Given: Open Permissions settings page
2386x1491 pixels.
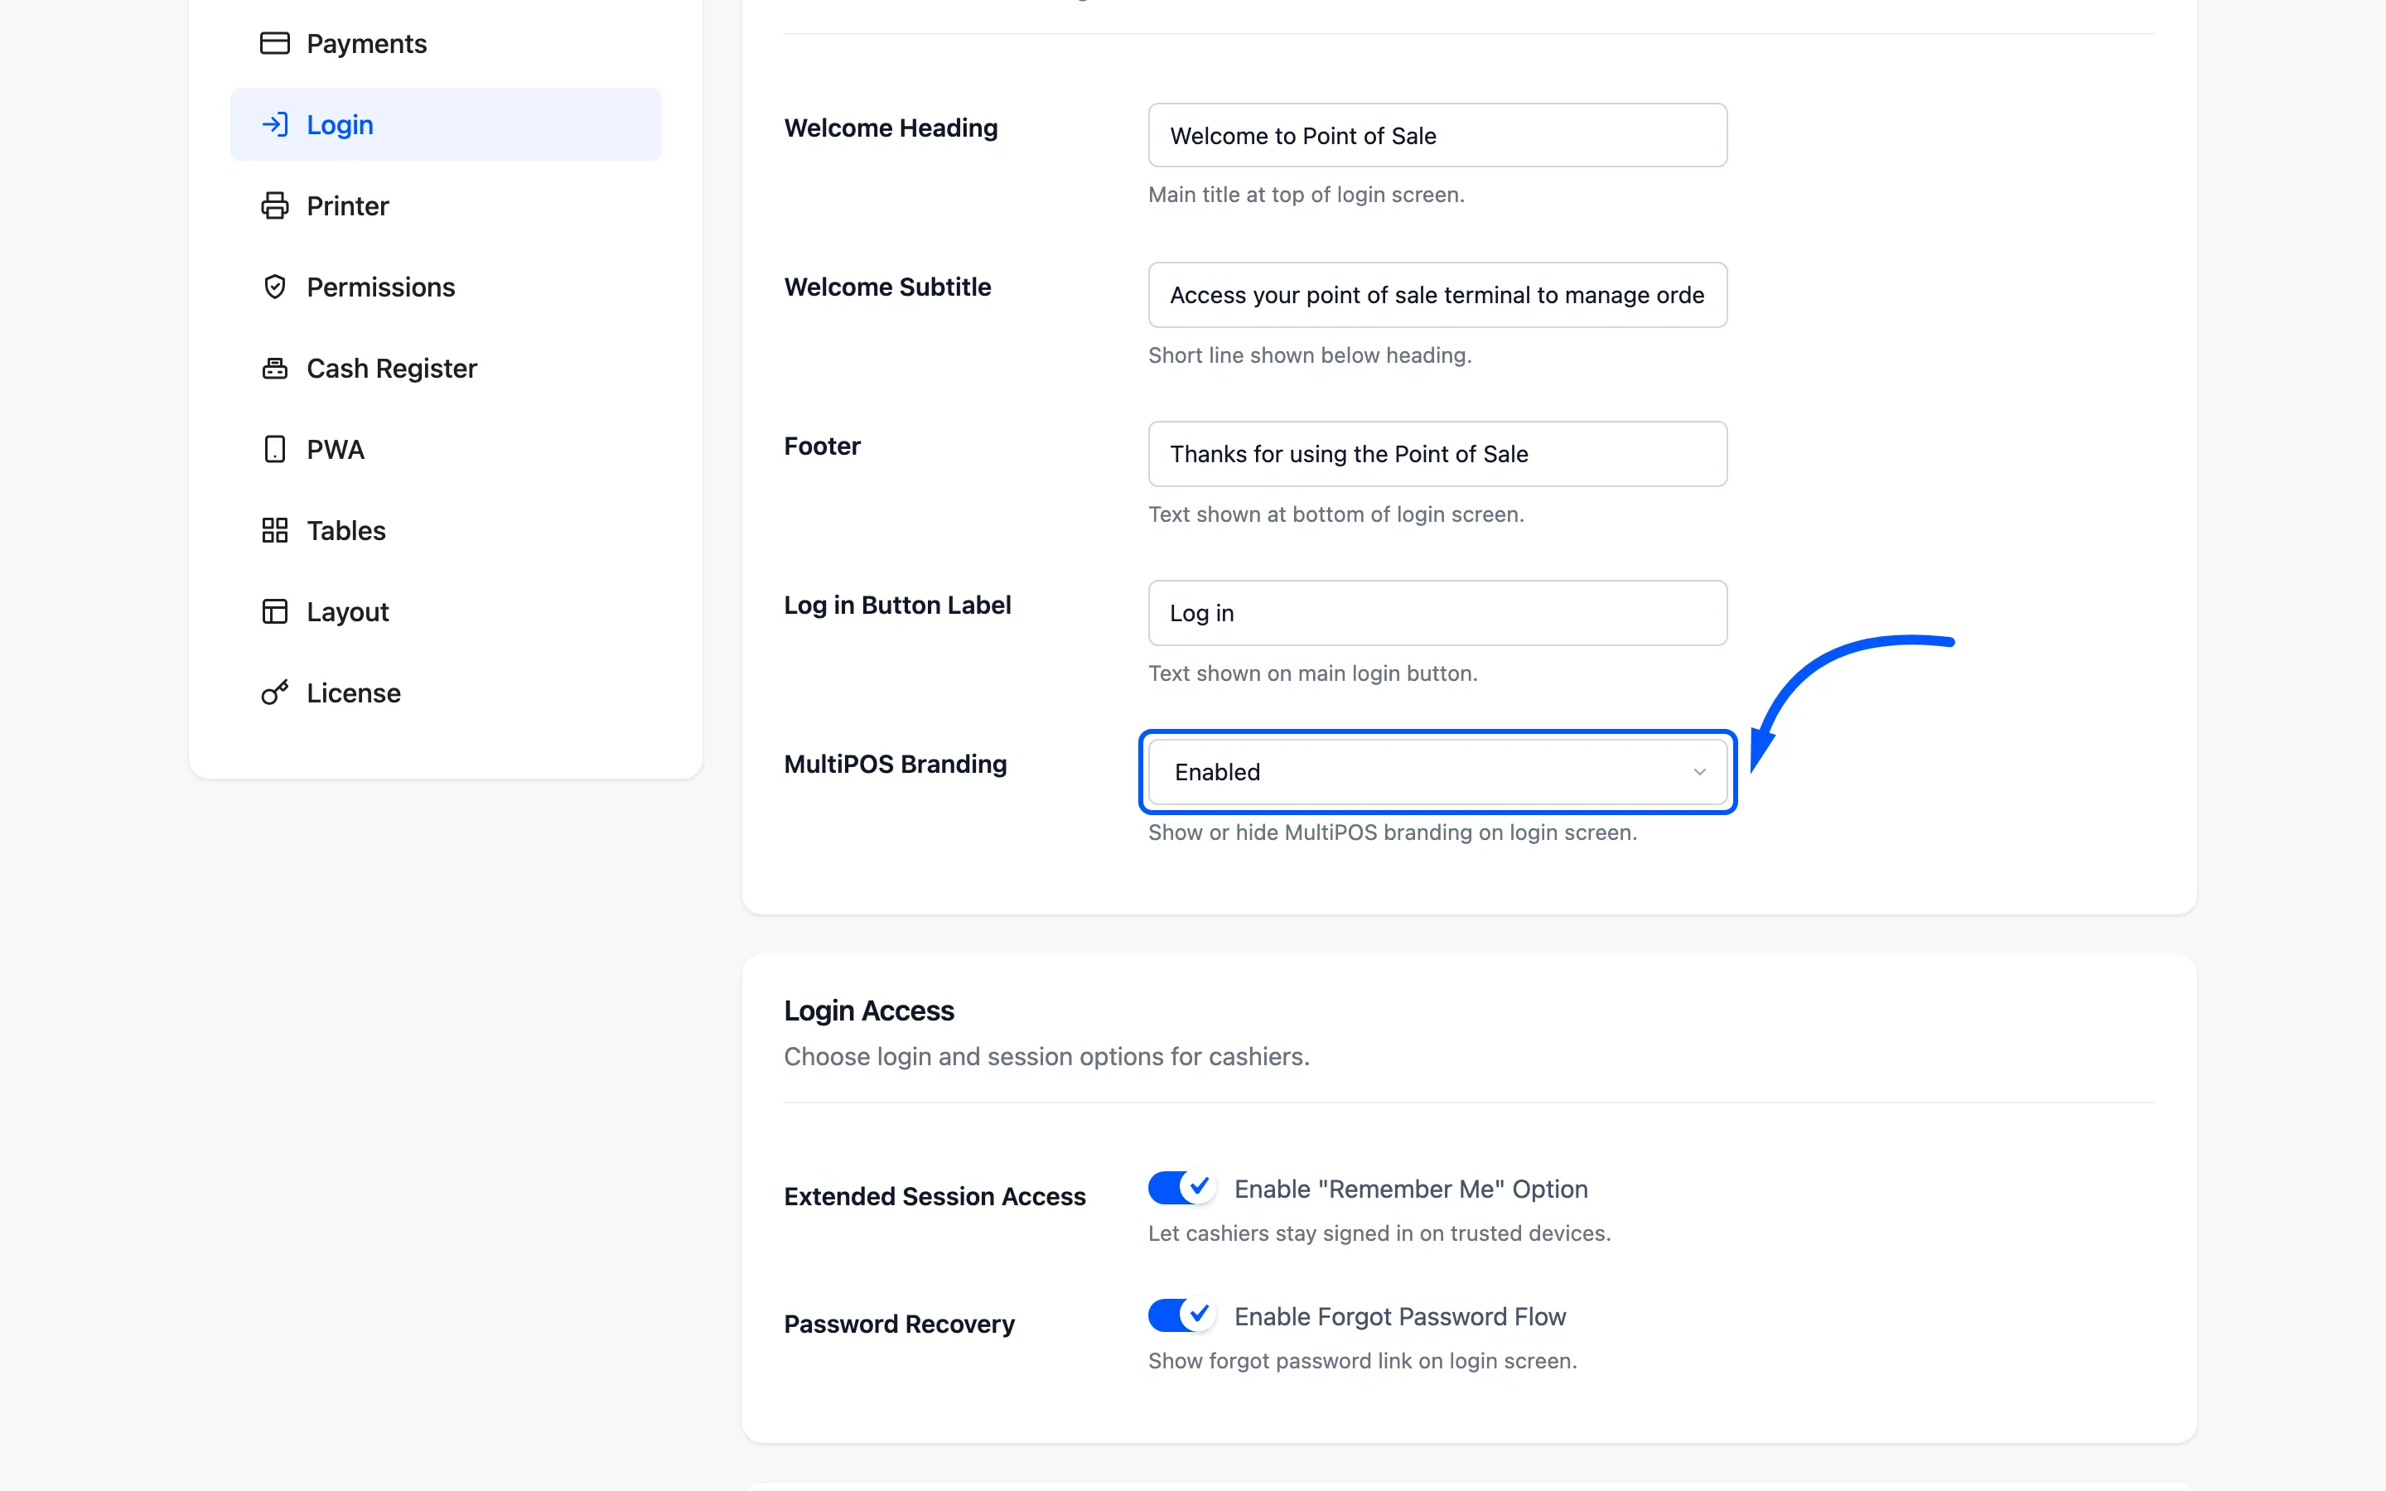Looking at the screenshot, I should (x=445, y=287).
